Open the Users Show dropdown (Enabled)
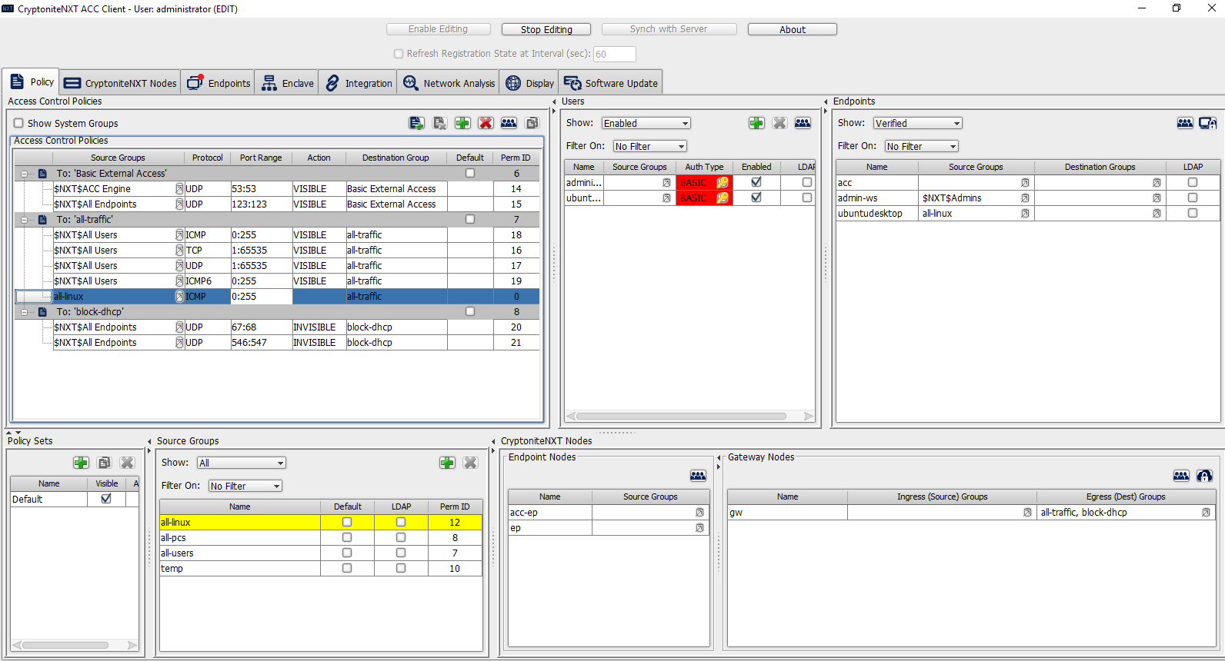Viewport: 1225px width, 661px height. click(x=646, y=123)
